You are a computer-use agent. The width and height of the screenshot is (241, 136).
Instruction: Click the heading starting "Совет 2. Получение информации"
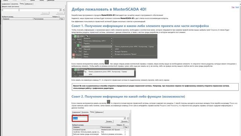(x=128, y=97)
